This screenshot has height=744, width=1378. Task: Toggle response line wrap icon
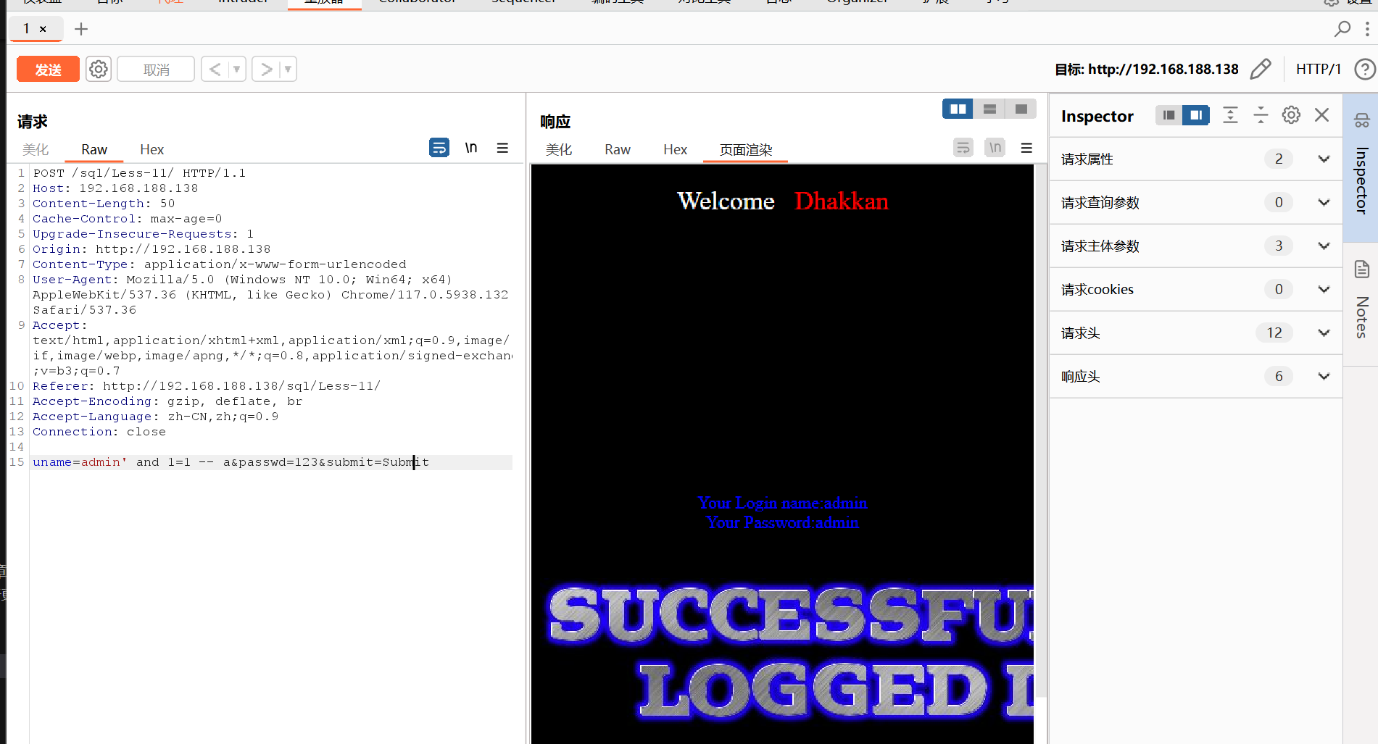point(963,148)
